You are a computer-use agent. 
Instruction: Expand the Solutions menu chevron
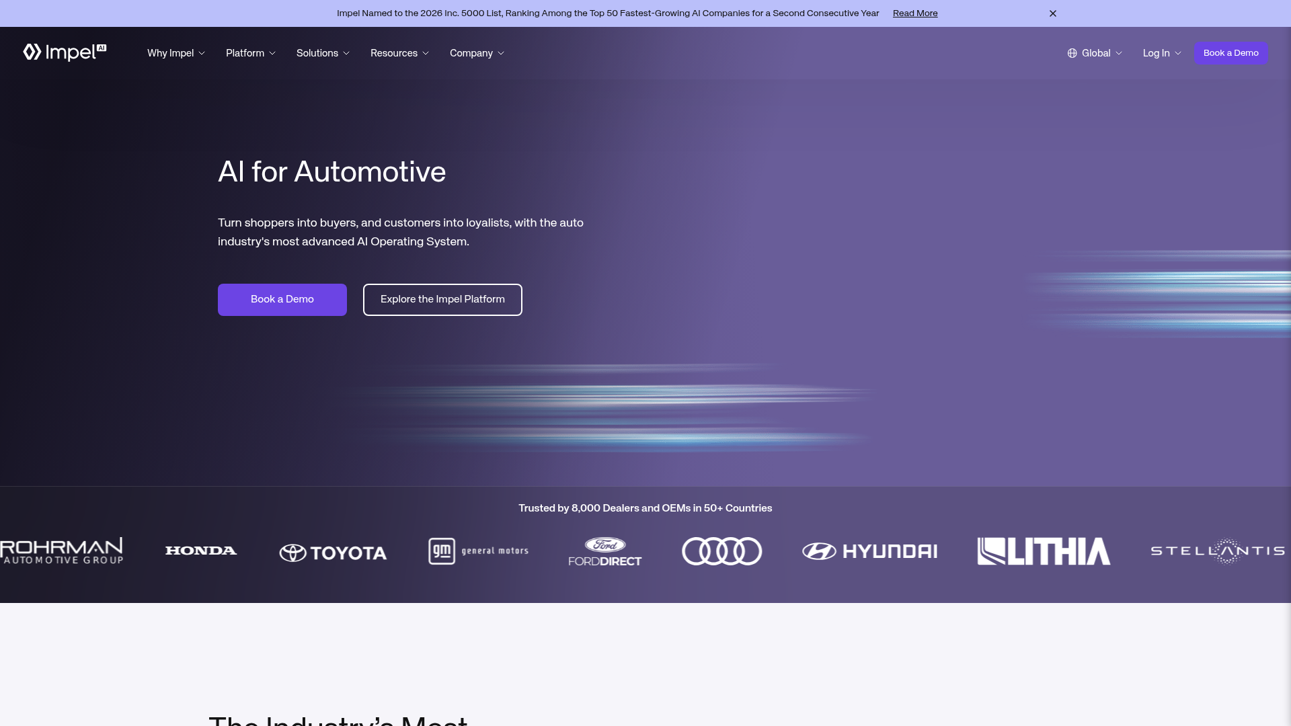(x=346, y=53)
